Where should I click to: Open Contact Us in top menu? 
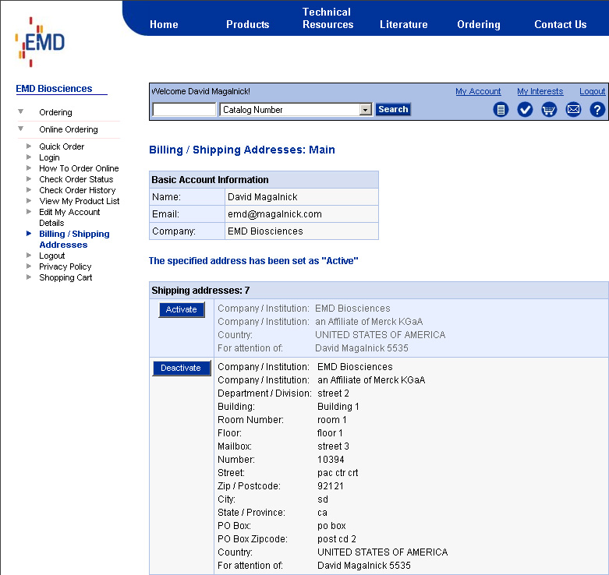pyautogui.click(x=560, y=24)
